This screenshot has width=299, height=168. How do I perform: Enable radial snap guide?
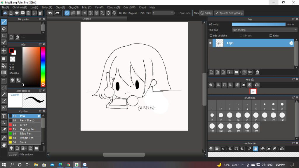coord(91,13)
